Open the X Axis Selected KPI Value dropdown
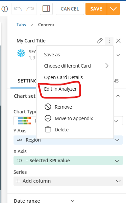This screenshot has height=203, width=126. pos(68,161)
